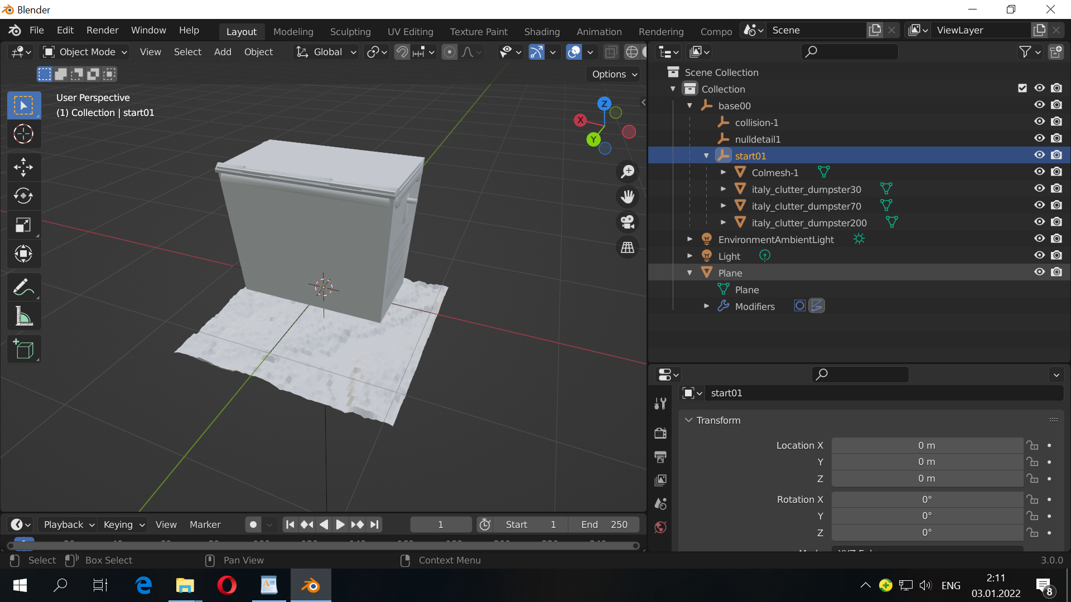Viewport: 1071px width, 602px height.
Task: Click the Blender logo menu icon
Action: click(x=15, y=30)
